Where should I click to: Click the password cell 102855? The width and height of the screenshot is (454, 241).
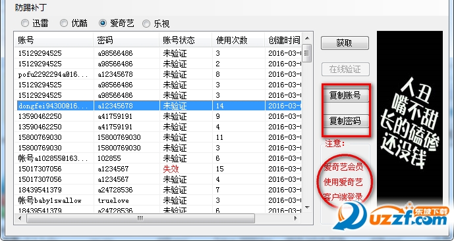[x=109, y=158]
